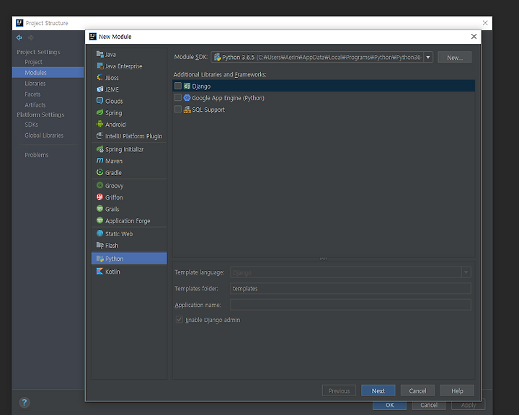
Task: Select the Flash module icon
Action: (99, 245)
